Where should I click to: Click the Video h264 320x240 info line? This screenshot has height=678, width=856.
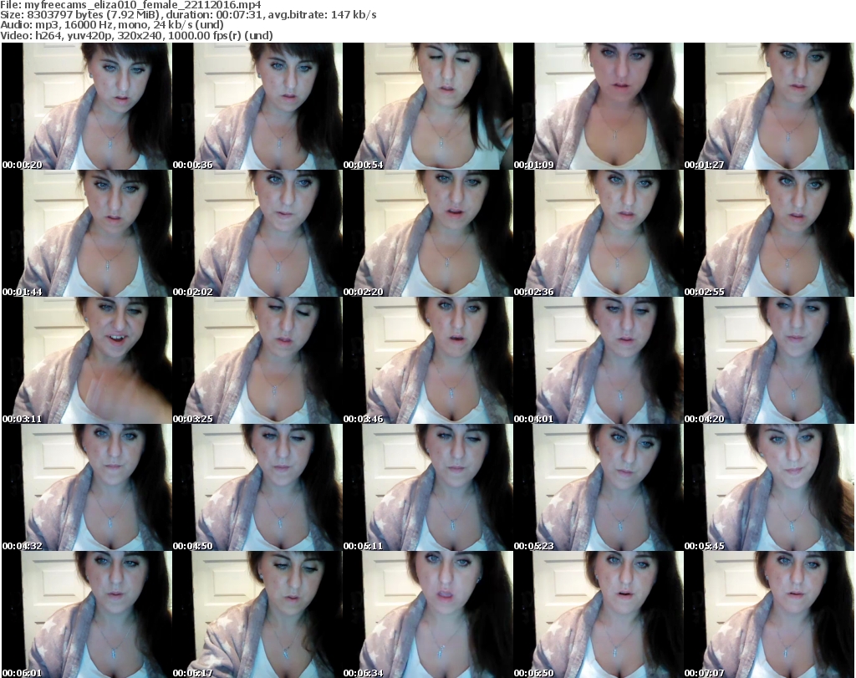click(x=136, y=35)
